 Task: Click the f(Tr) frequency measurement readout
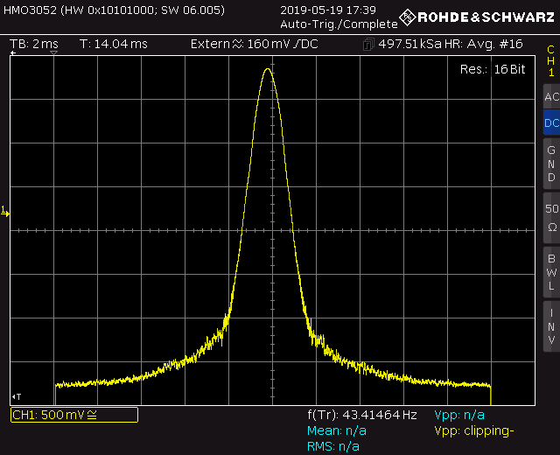click(361, 415)
